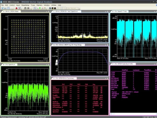Click the EVMPeak row in Error Summary
Image resolution: width=157 pixels, height=118 pixels.
coord(77,89)
